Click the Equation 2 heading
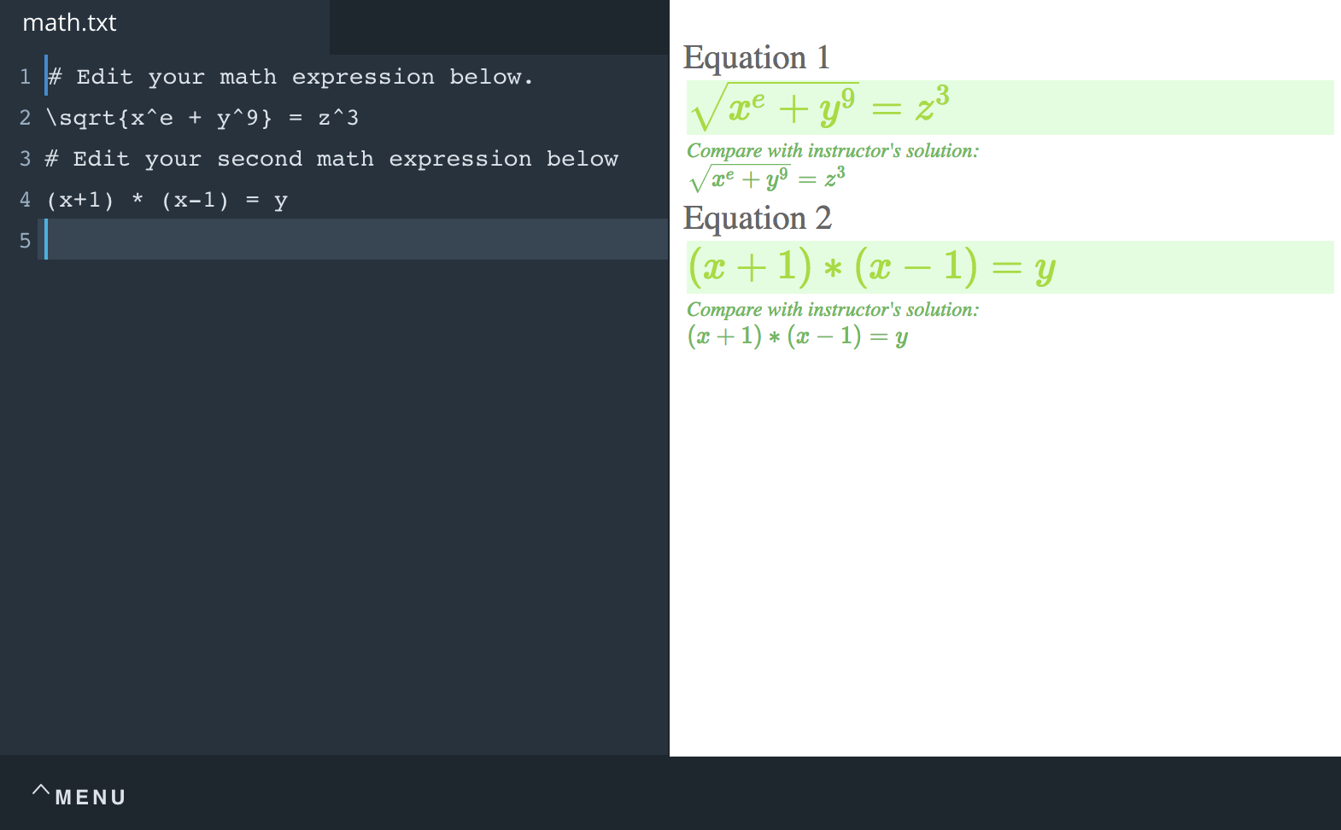Image resolution: width=1341 pixels, height=830 pixels. [x=758, y=219]
